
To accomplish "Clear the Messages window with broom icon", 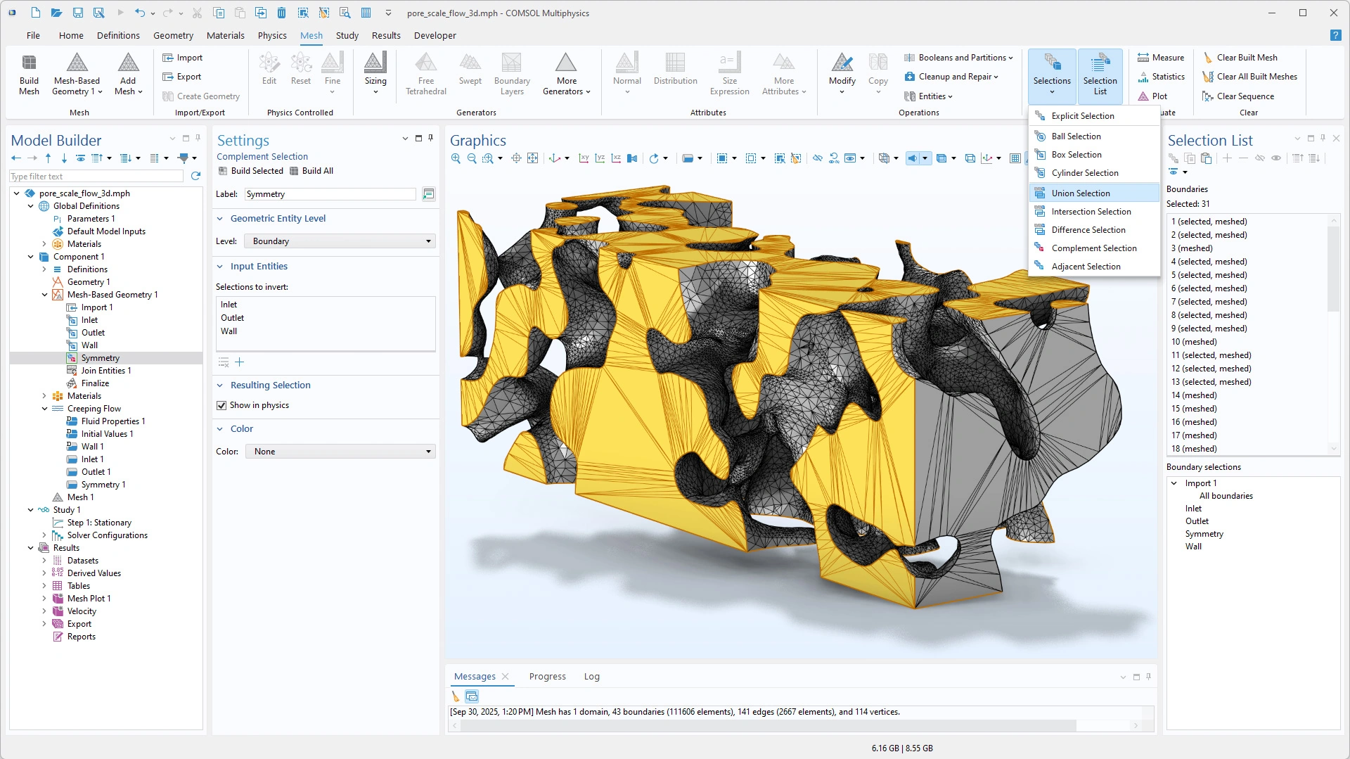I will pos(456,696).
